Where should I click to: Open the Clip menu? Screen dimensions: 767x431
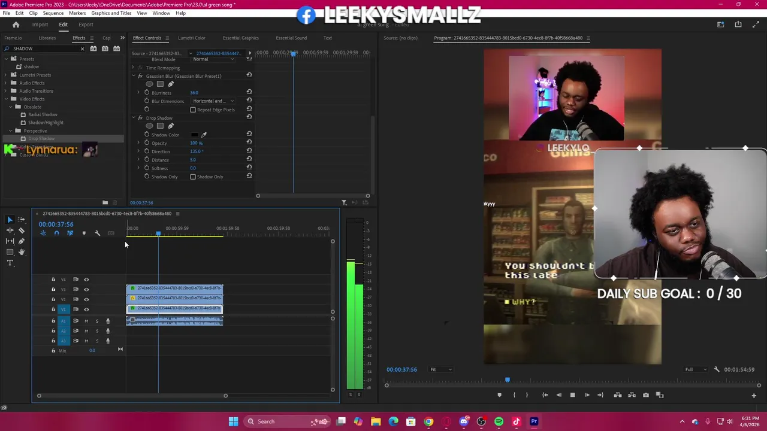pos(33,13)
